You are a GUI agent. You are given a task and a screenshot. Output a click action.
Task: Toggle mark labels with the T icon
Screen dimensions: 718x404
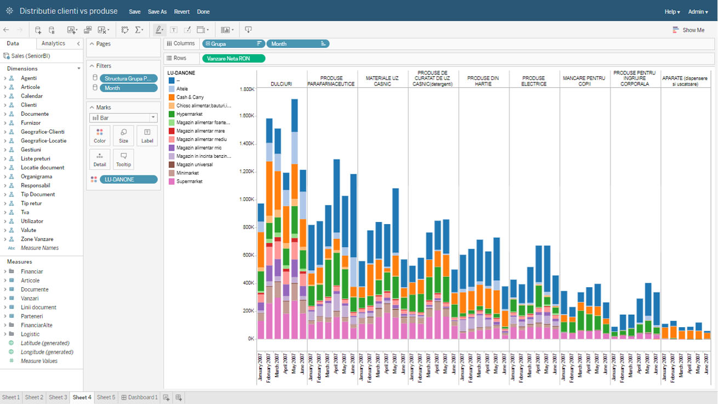(x=174, y=30)
